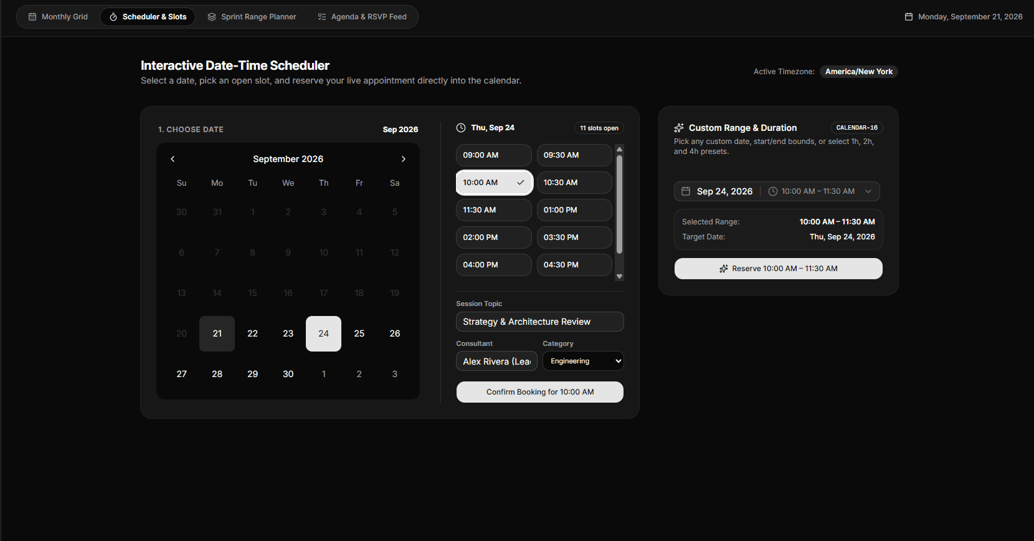Click the 11 slots open badge
This screenshot has height=541, width=1034.
(x=599, y=128)
